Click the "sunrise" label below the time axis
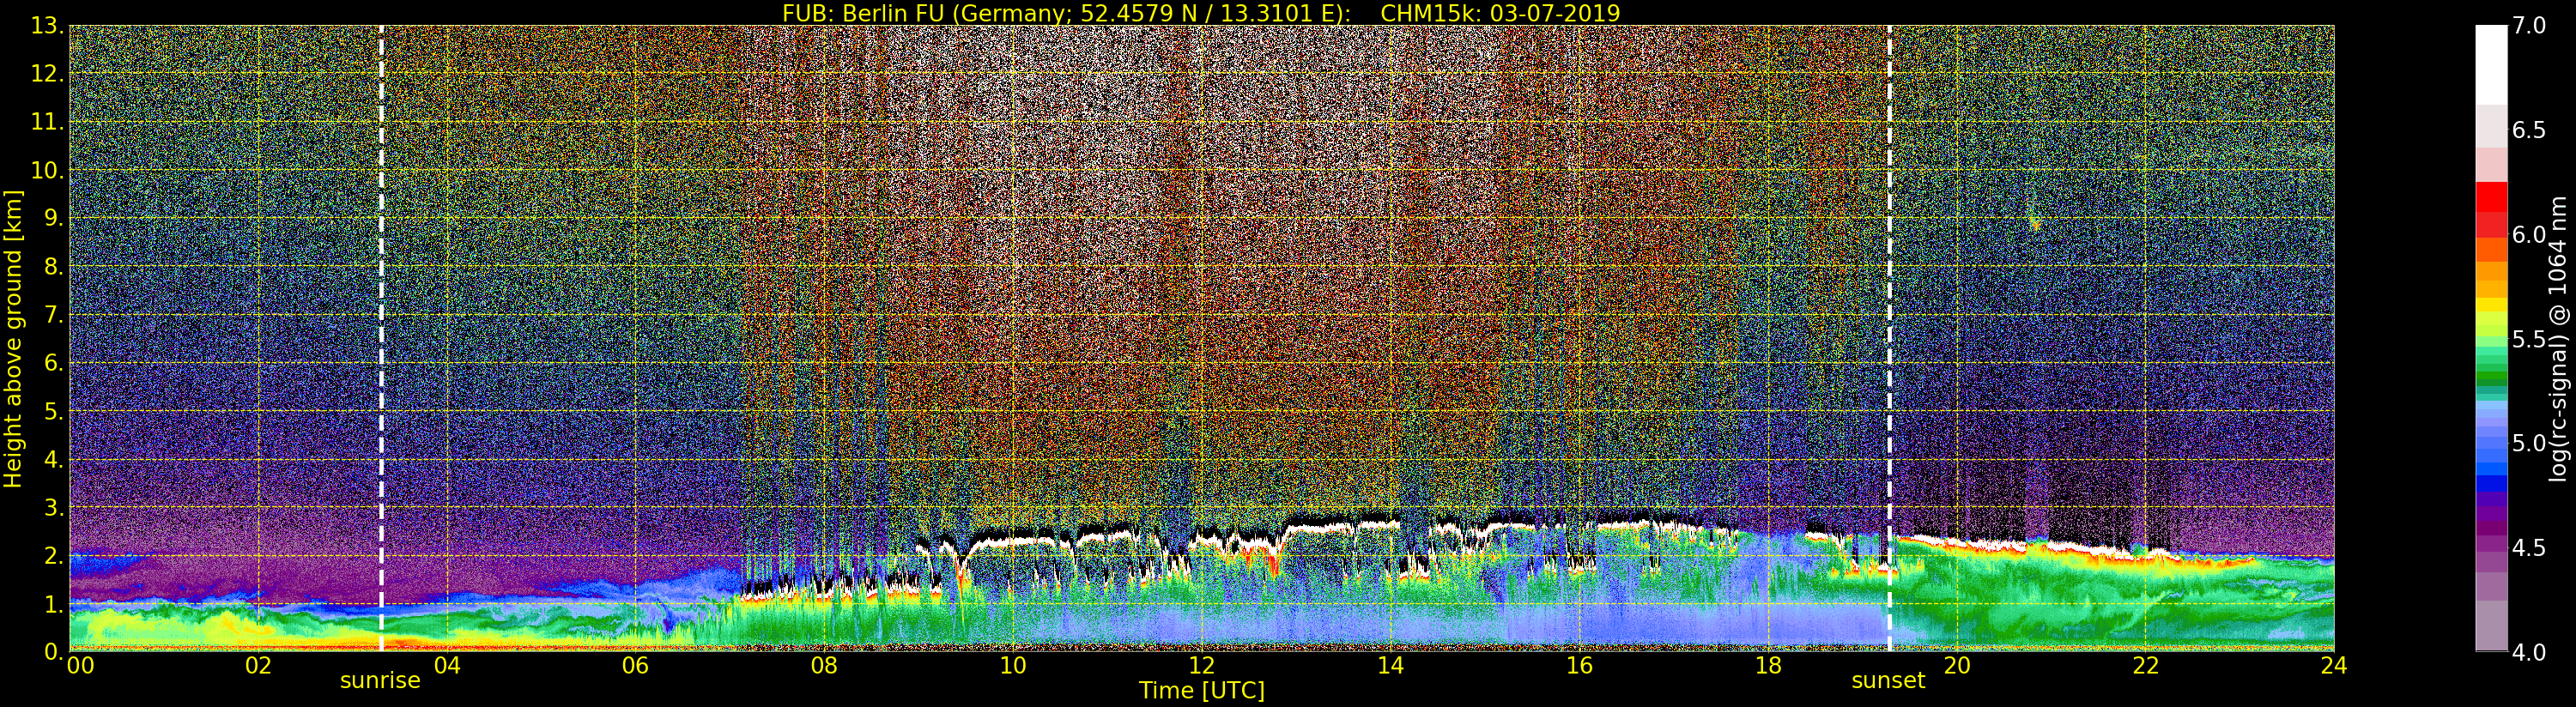Viewport: 2576px width, 707px height. [380, 681]
